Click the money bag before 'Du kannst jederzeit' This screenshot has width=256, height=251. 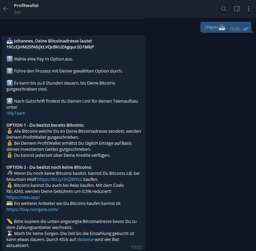tap(9, 155)
